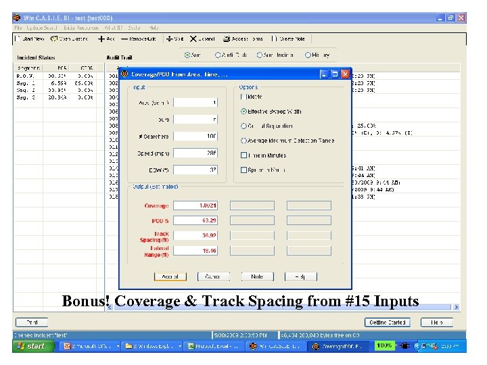Switch to Win C.A.S.I.E. taskbar item
The width and height of the screenshot is (487, 365).
pyautogui.click(x=276, y=346)
